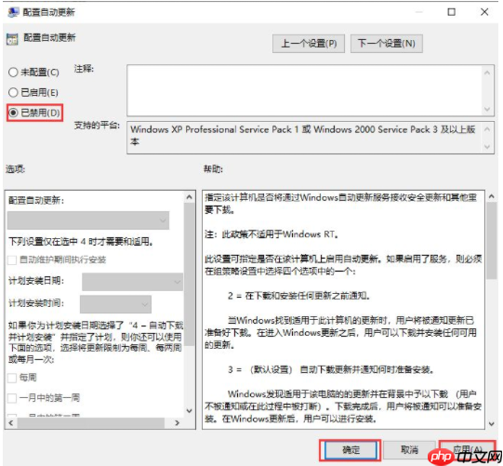
Task: Click the supported platforms text 'Windows XP Professional Service Pack 1'
Action: (215, 129)
